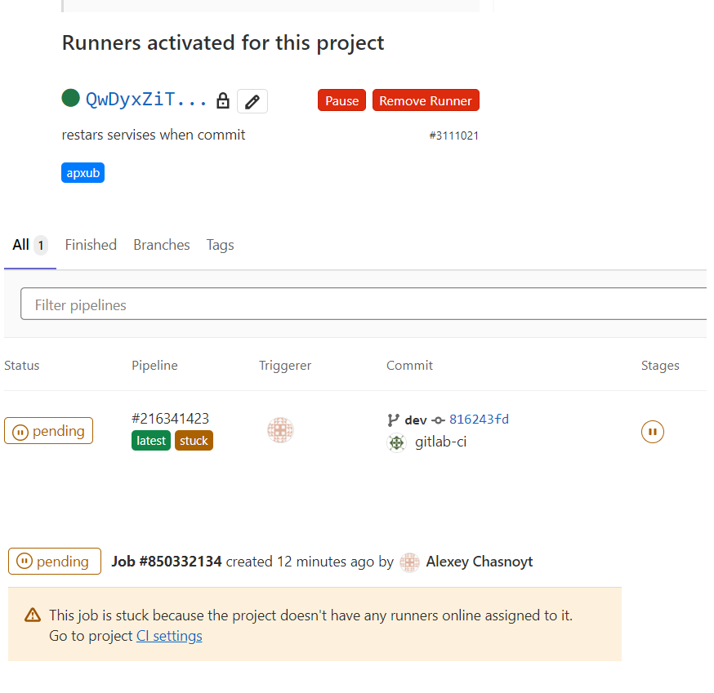
Task: Open the Tags pipelines tab
Action: [x=220, y=245]
